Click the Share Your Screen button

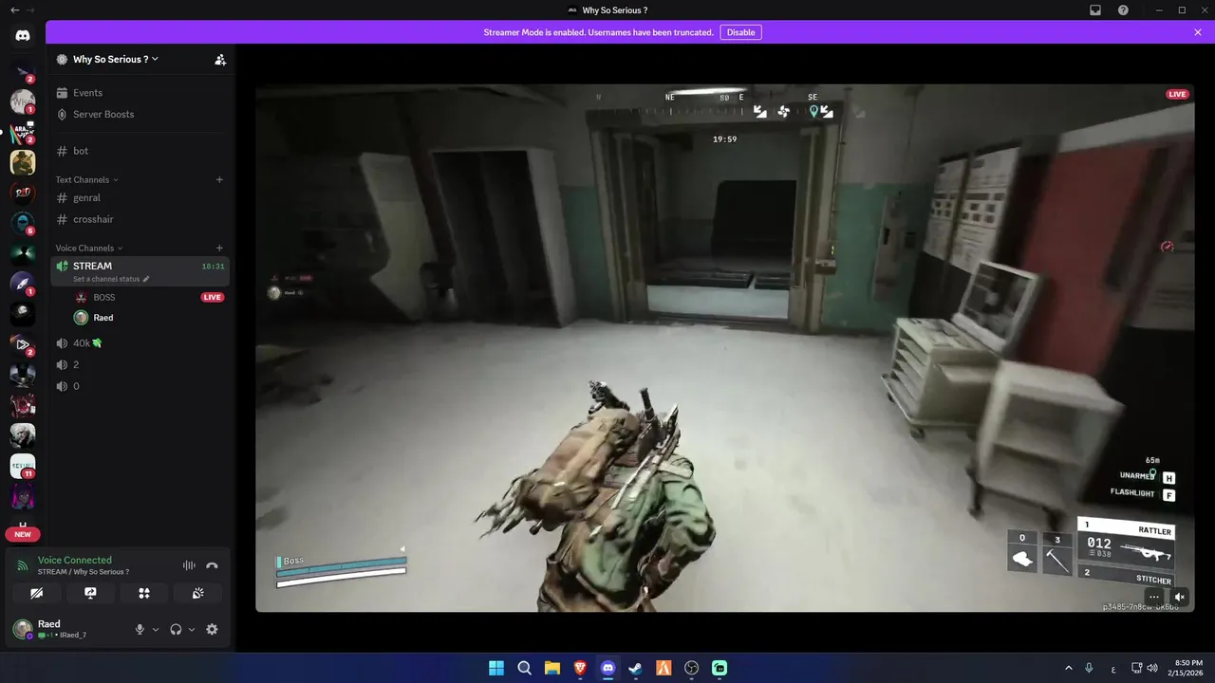click(x=90, y=593)
